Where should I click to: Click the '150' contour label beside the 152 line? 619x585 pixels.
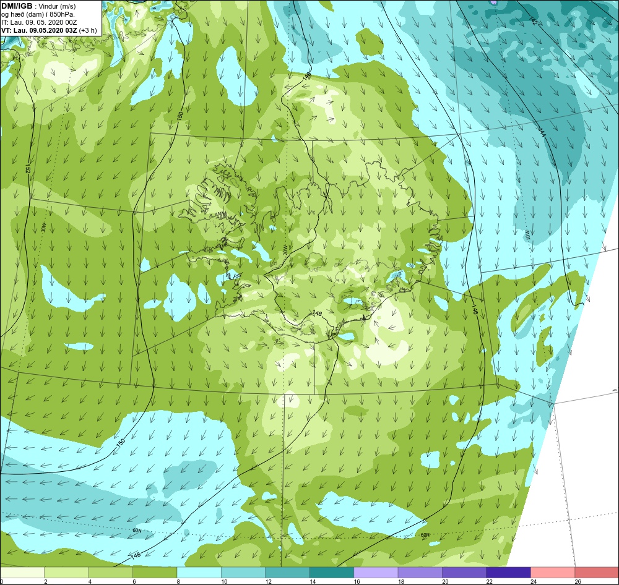(x=180, y=116)
